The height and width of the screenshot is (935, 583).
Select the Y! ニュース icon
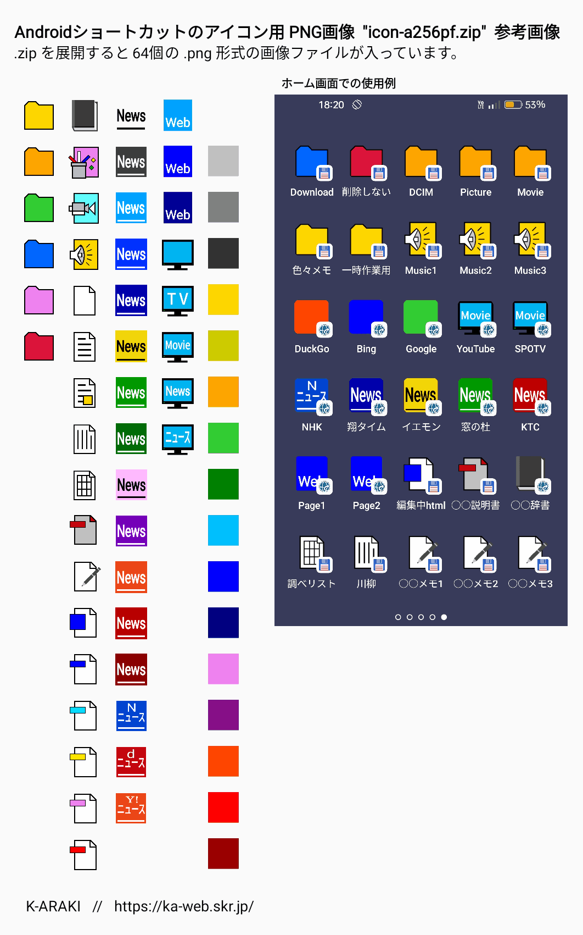point(131,807)
